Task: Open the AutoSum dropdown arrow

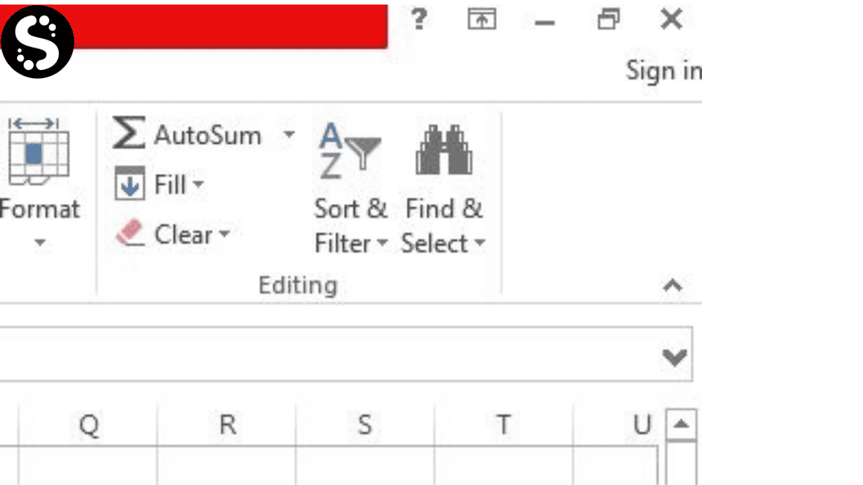Action: coord(290,134)
